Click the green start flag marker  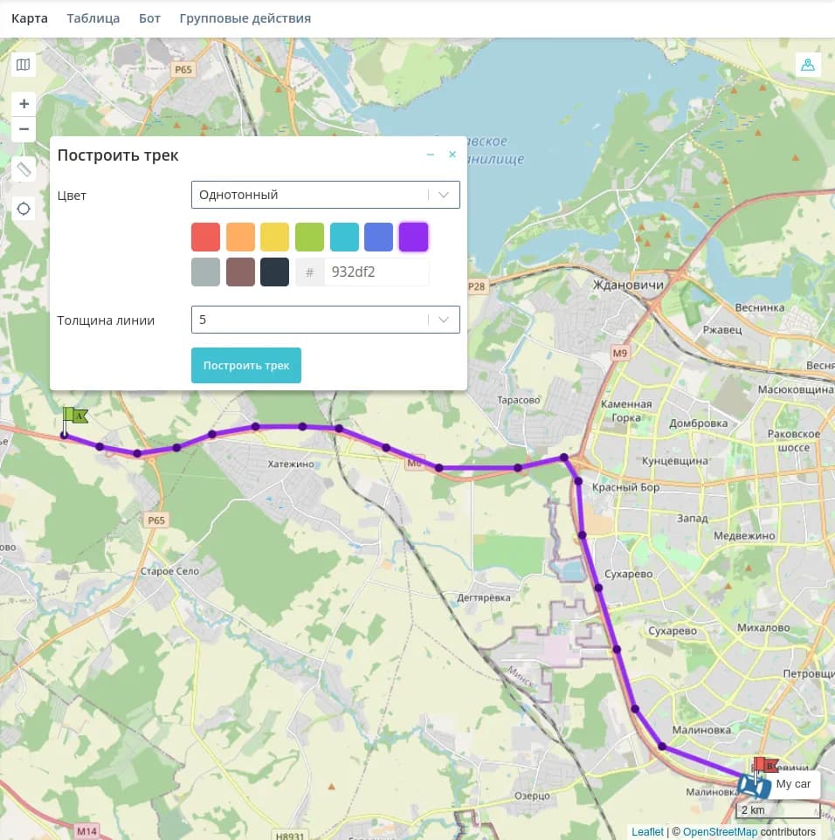pyautogui.click(x=73, y=417)
